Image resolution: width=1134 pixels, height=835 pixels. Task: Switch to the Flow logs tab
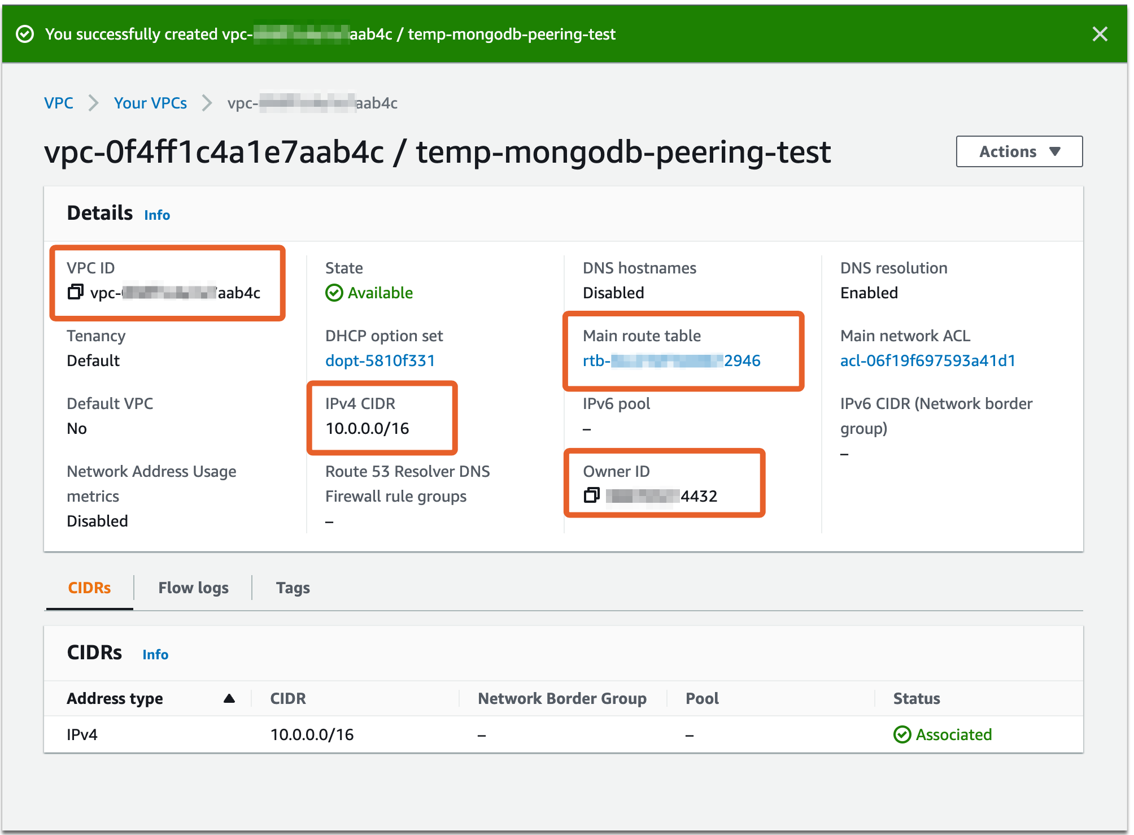(193, 588)
